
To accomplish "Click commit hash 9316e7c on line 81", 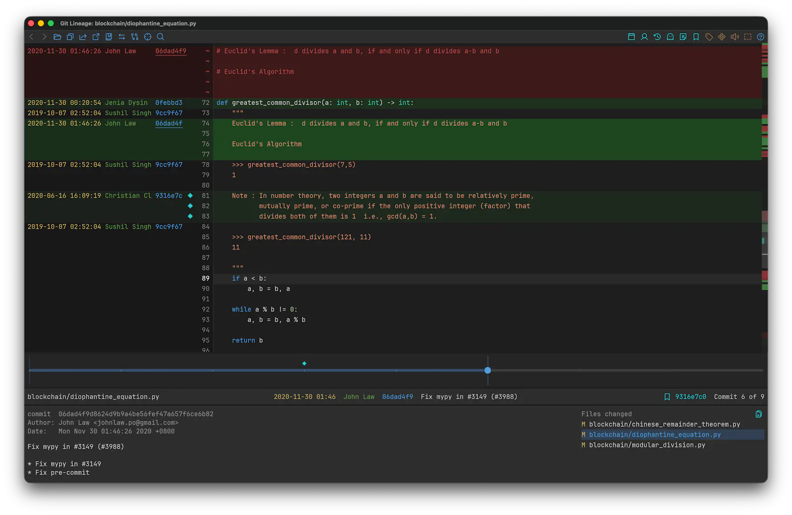I will pyautogui.click(x=169, y=196).
